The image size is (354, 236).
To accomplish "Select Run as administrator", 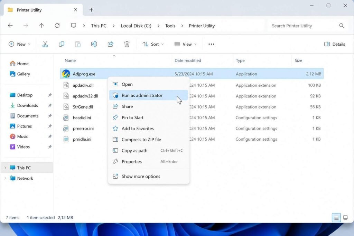I will click(149, 95).
